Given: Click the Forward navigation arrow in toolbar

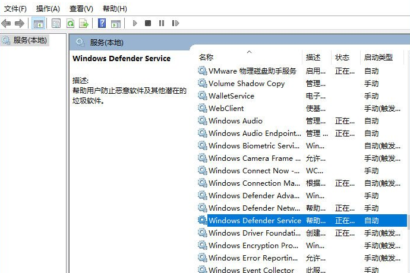Looking at the screenshot, I should tap(20, 24).
